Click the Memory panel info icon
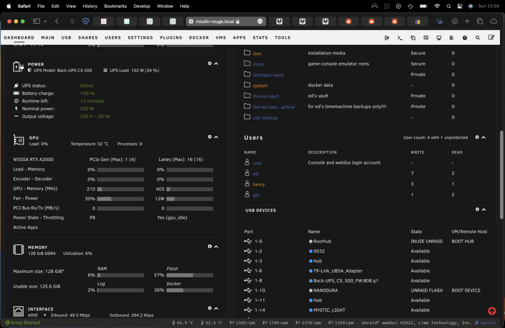Viewport: 505px width, 328px height. (210, 246)
